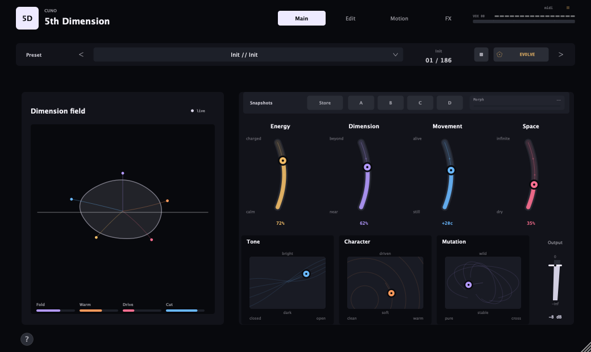The image size is (591, 352).
Task: Click the preset dropdown chevron arrow
Action: pos(396,55)
